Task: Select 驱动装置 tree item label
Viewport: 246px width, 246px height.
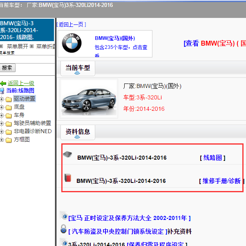Action: pyautogui.click(x=25, y=99)
